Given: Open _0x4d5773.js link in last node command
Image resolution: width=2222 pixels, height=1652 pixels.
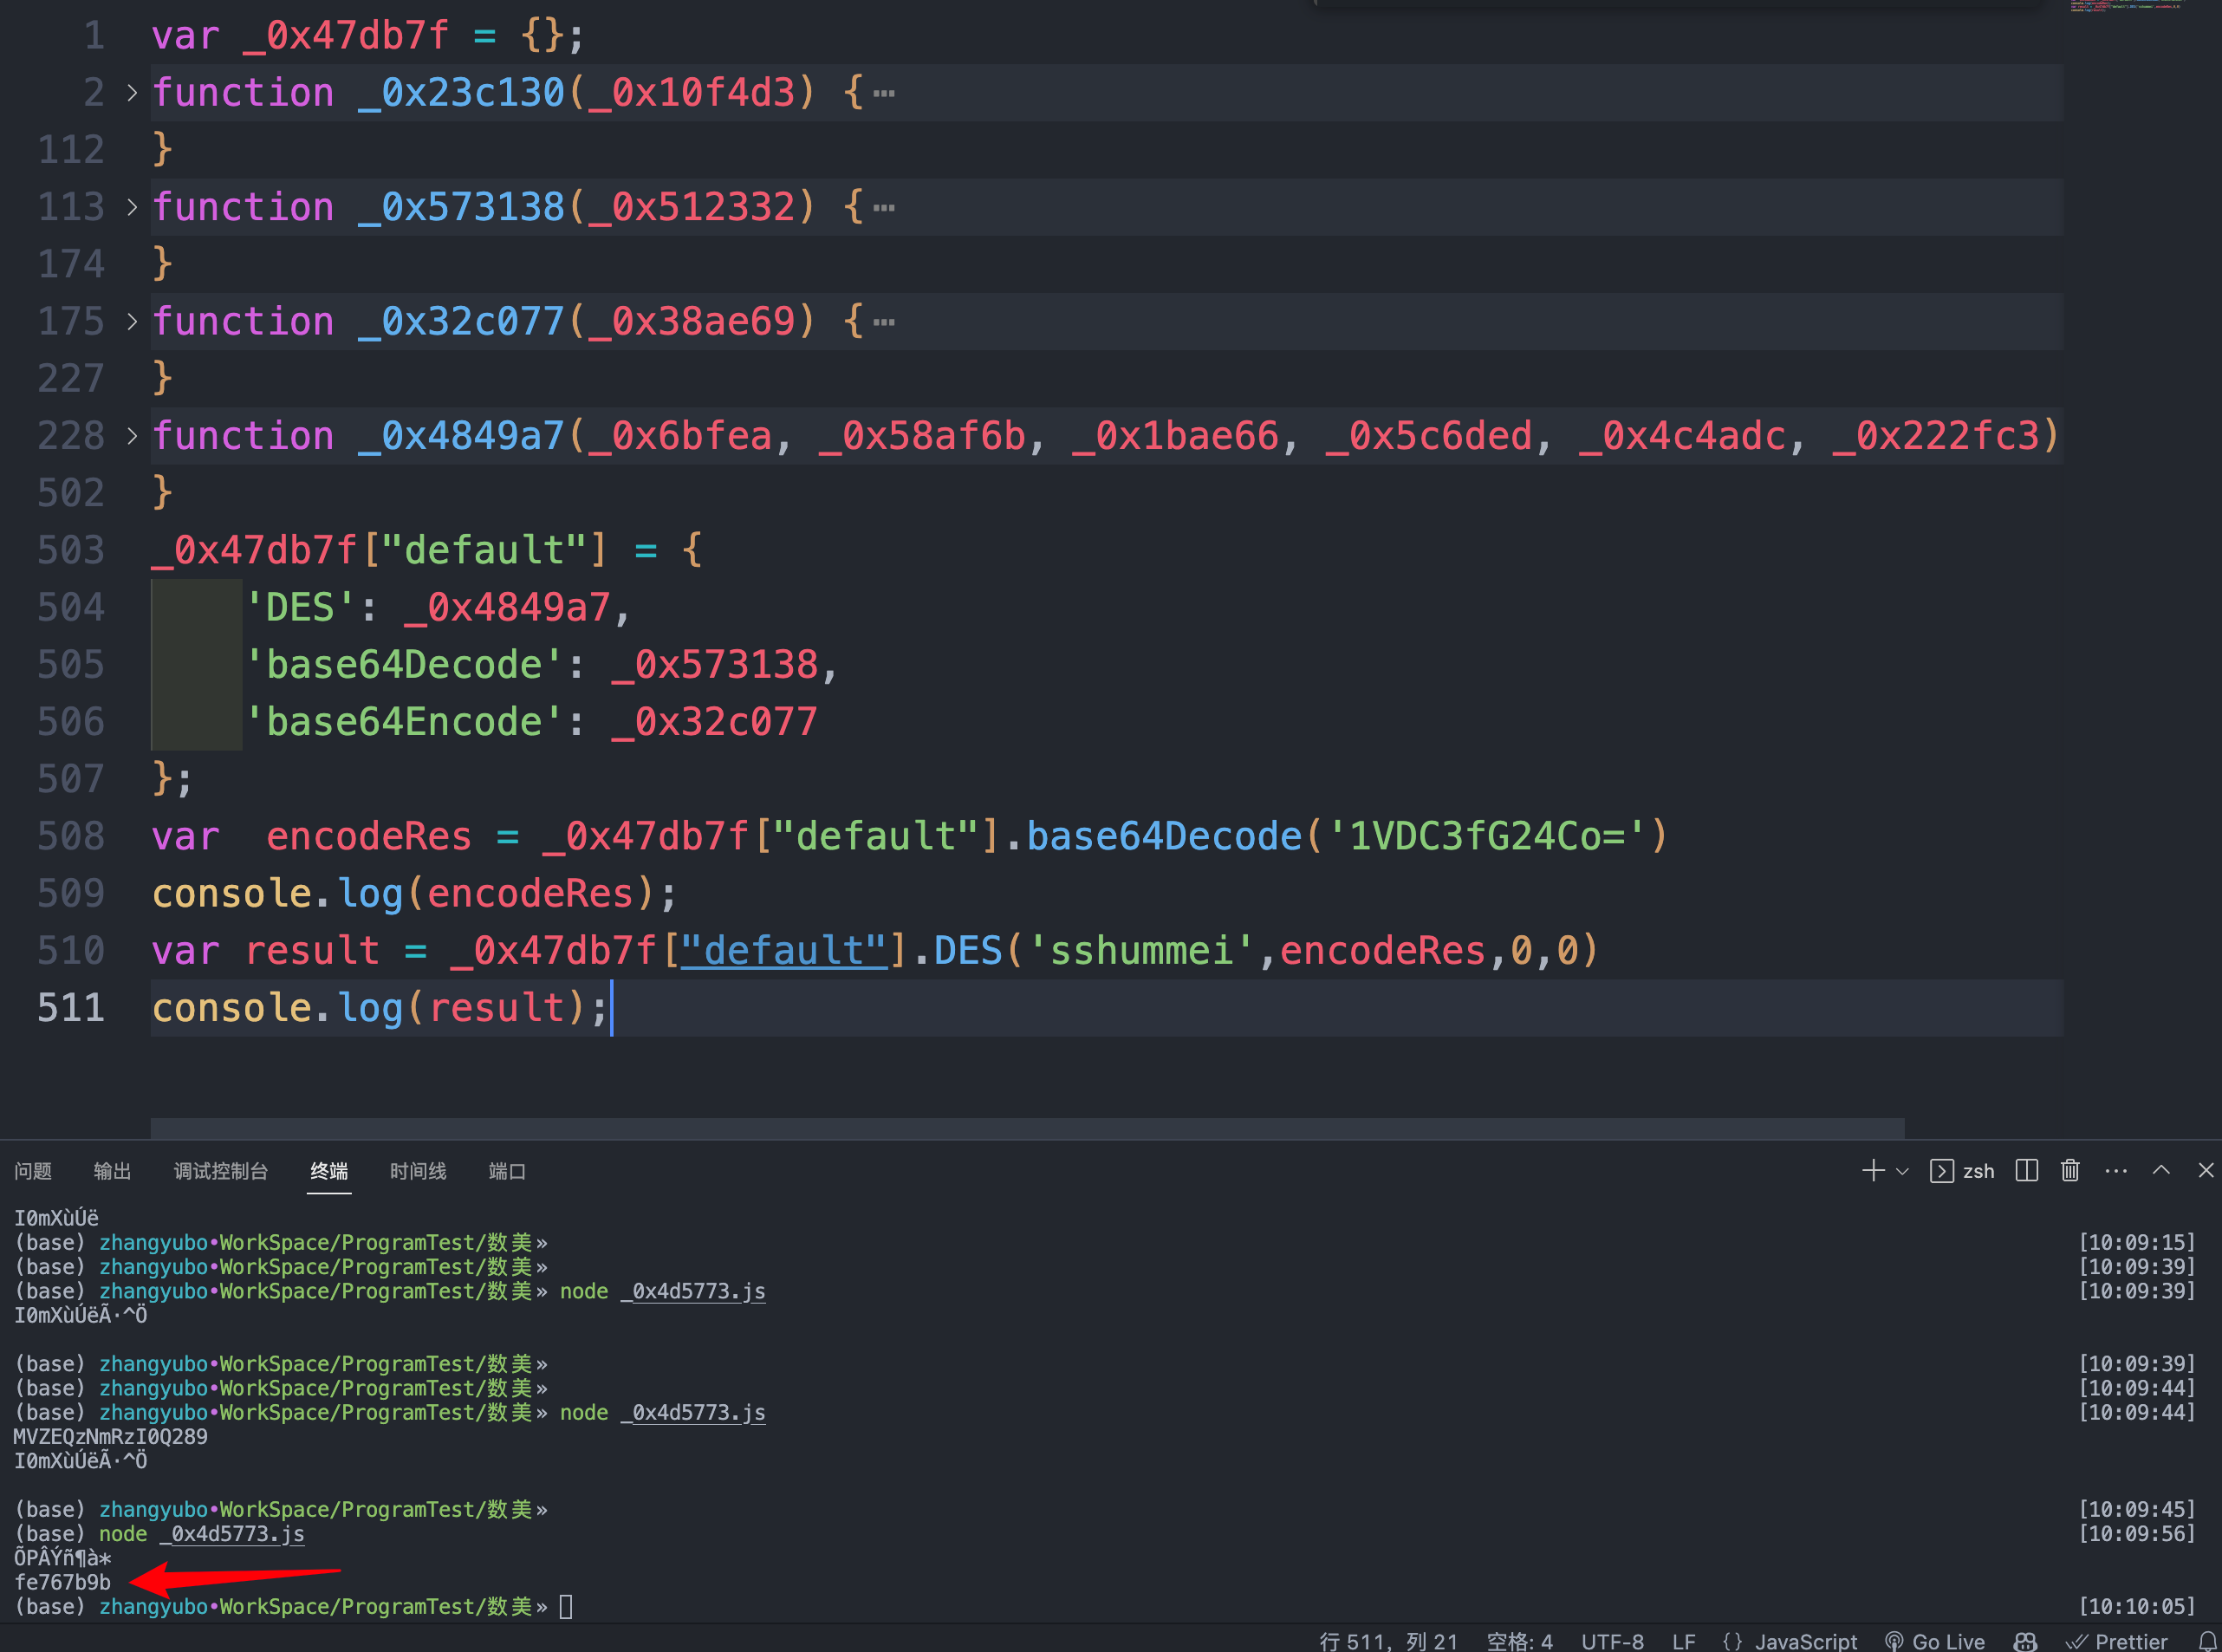Looking at the screenshot, I should pos(237,1533).
